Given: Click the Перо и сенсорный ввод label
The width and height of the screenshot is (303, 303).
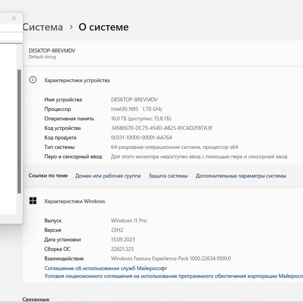Looking at the screenshot, I should (x=73, y=157).
